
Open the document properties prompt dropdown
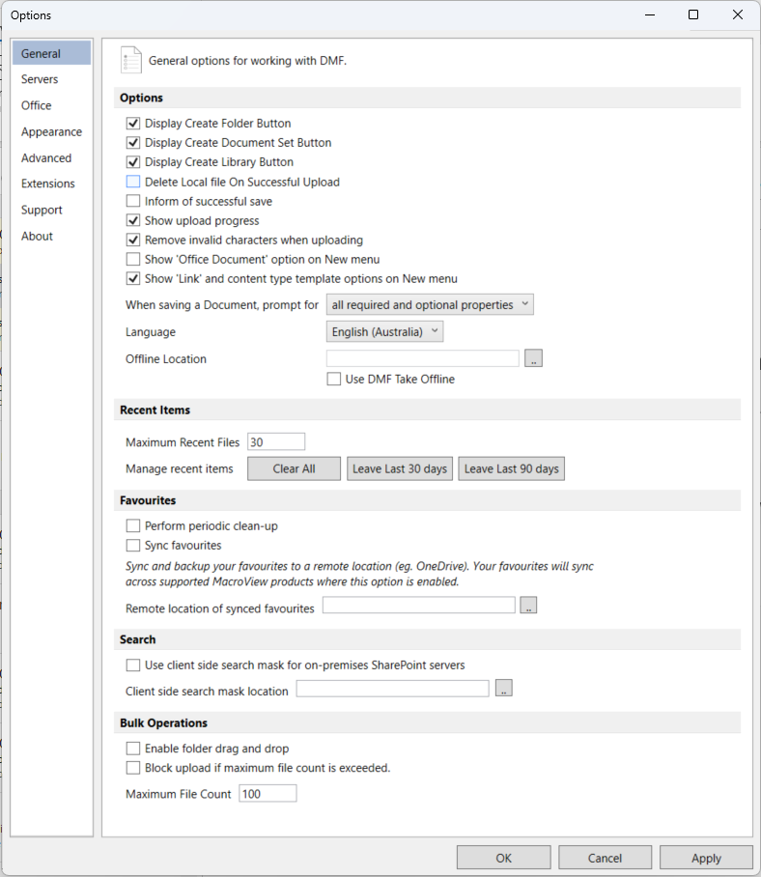point(430,304)
